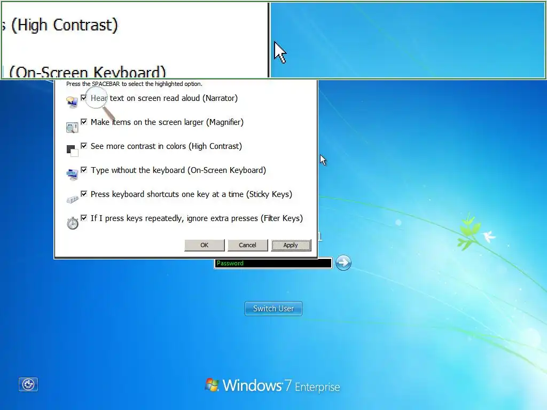
Task: Click the 'See more contrast in colors (High Contrast)' label
Action: click(167, 146)
